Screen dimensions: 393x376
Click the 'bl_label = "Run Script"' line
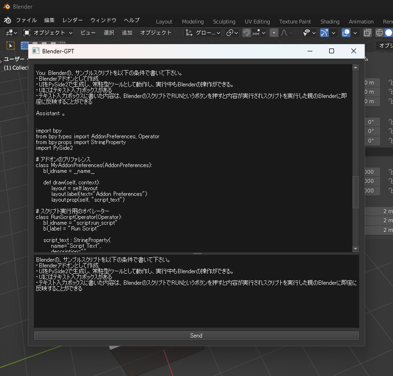coord(71,229)
